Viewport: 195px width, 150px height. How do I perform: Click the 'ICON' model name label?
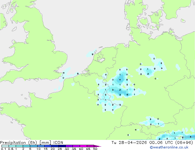click(x=58, y=143)
